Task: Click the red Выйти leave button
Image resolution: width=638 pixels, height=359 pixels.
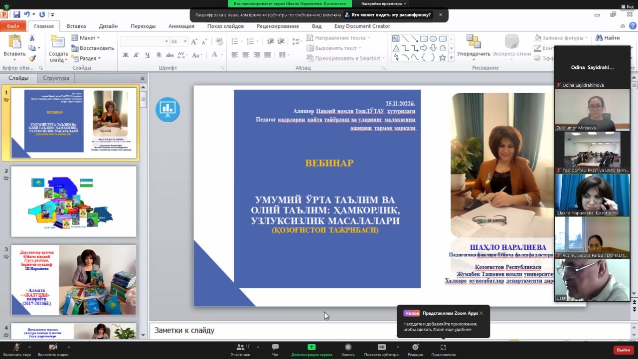Action: click(623, 350)
